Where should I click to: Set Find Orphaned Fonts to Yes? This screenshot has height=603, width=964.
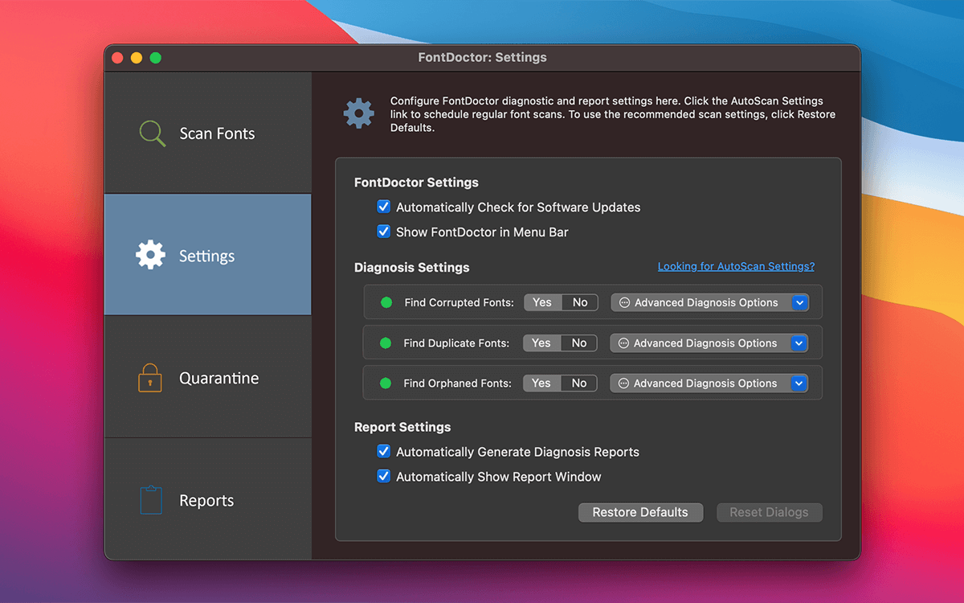[x=541, y=383]
